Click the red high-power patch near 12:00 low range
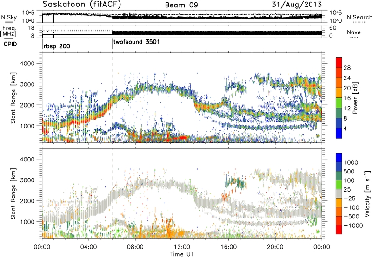 tap(182, 137)
